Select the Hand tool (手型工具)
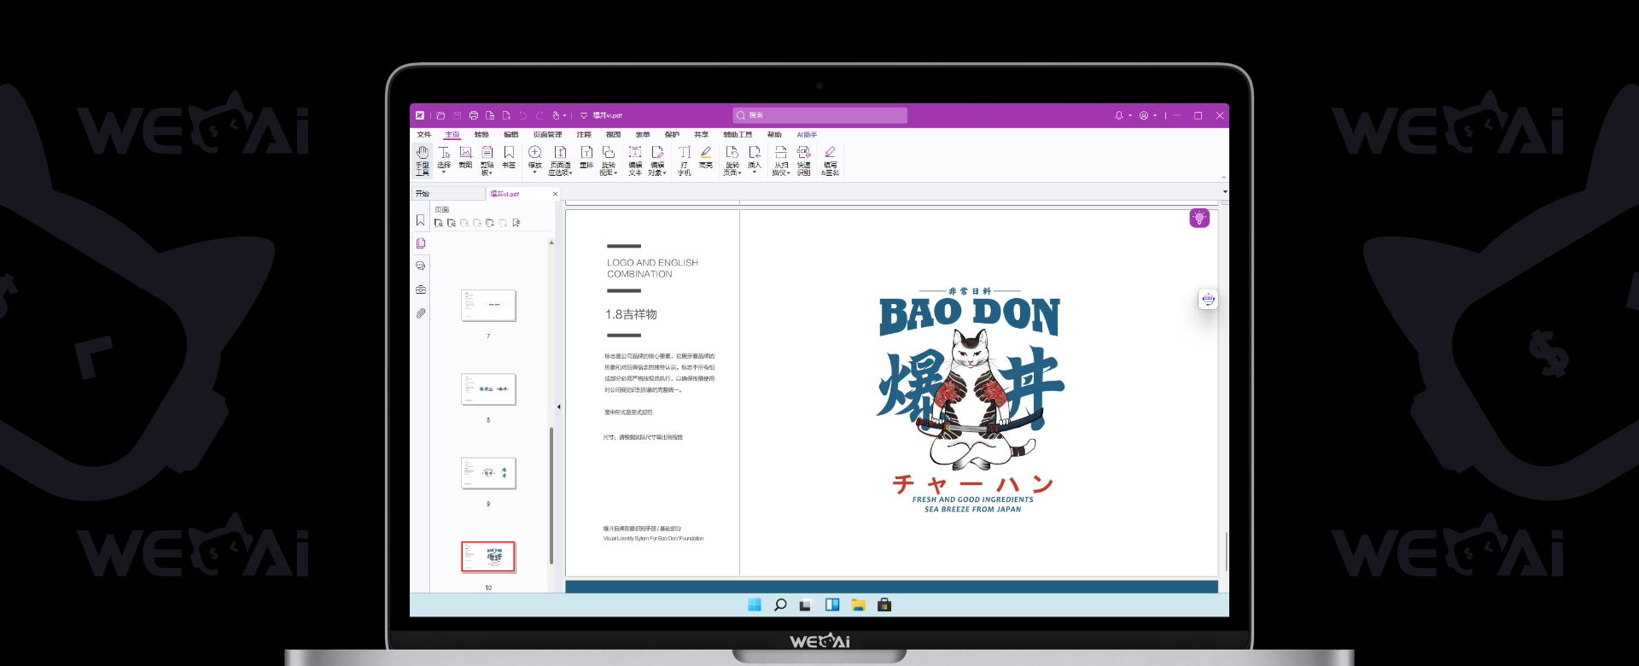 (x=423, y=160)
